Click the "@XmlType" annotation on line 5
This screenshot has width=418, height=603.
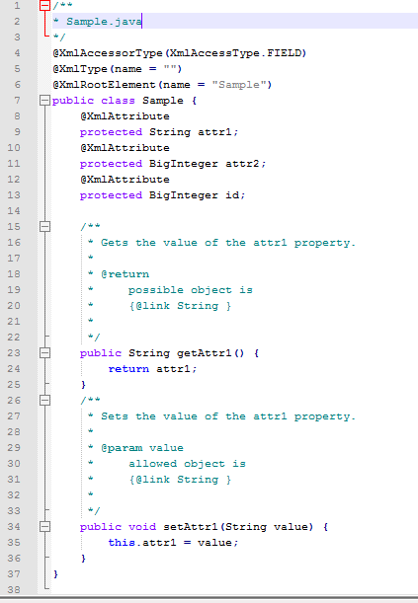[80, 69]
